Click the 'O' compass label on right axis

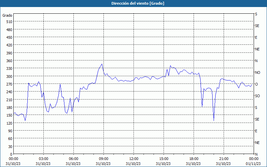[x=256, y=84]
